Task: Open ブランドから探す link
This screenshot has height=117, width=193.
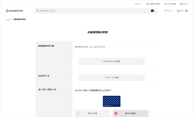Action: click(x=170, y=4)
